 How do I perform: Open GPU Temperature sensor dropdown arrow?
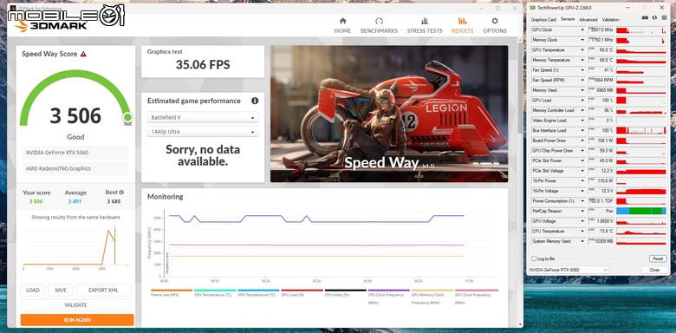pos(582,50)
